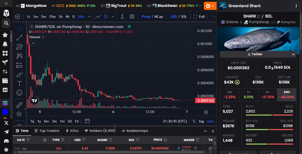This screenshot has height=154, width=302.
Task: Open the trending fire button
Action: pyautogui.click(x=210, y=6)
